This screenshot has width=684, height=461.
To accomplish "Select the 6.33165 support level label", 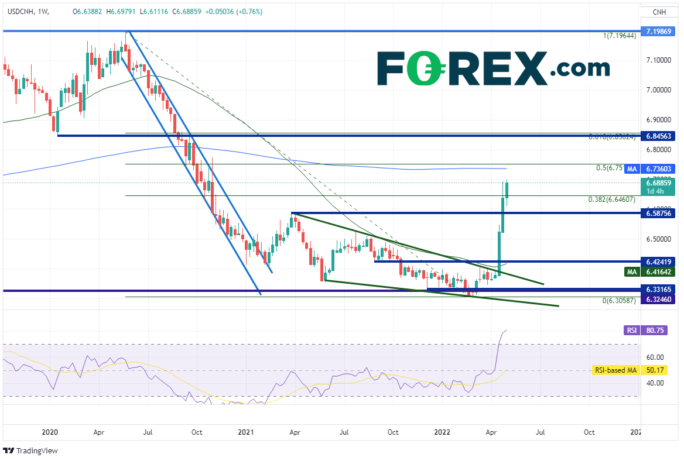I will click(659, 289).
